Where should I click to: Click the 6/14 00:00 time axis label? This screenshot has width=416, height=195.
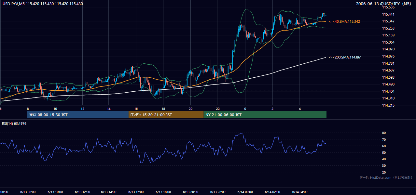pos(245,192)
